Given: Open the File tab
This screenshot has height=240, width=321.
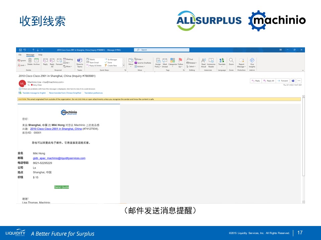Looking at the screenshot, I should pyautogui.click(x=20, y=55).
